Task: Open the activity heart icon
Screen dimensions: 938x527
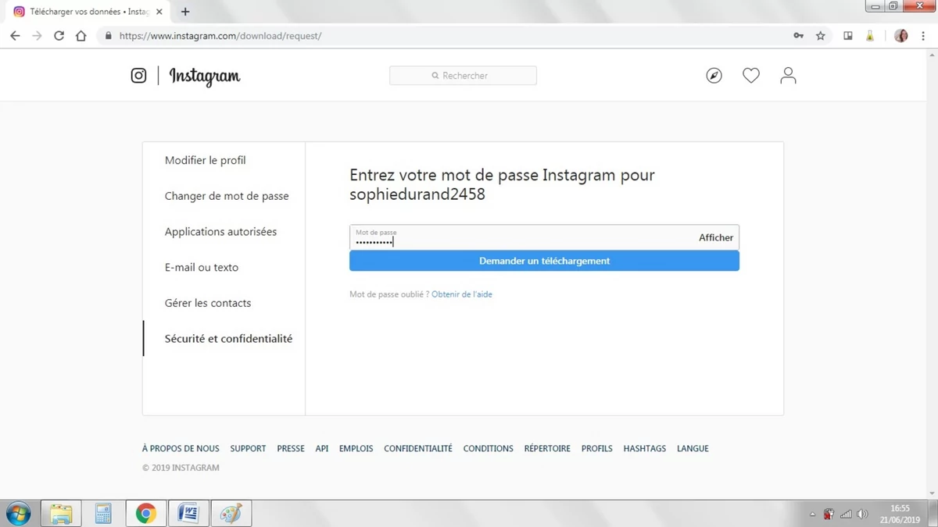Action: 751,76
